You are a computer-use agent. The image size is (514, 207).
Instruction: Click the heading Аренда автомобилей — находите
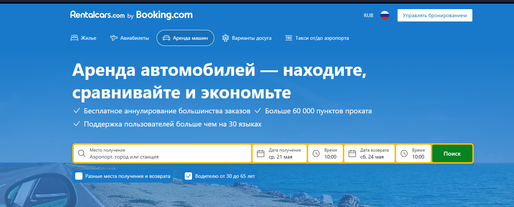pos(219,70)
